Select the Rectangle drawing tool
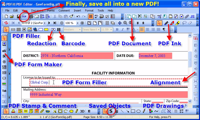Viewport: 200px width, 120px height. [x=133, y=111]
